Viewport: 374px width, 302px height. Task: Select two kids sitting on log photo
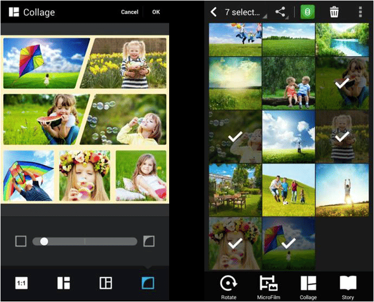pos(289,83)
